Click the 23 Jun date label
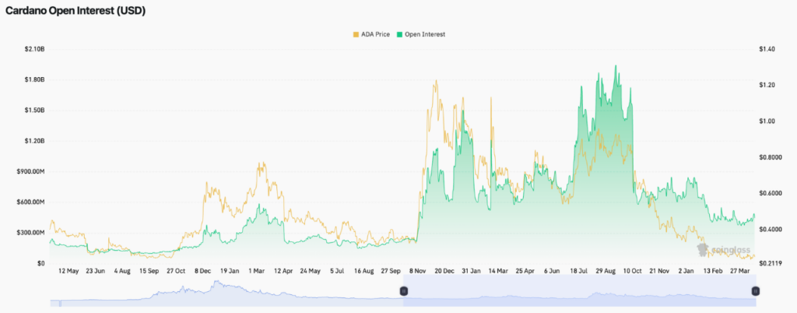This screenshot has height=313, width=797. coord(96,271)
